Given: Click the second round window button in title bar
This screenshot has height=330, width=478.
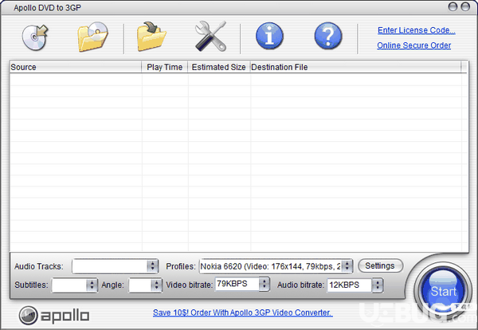Looking at the screenshot, I should pyautogui.click(x=465, y=6).
